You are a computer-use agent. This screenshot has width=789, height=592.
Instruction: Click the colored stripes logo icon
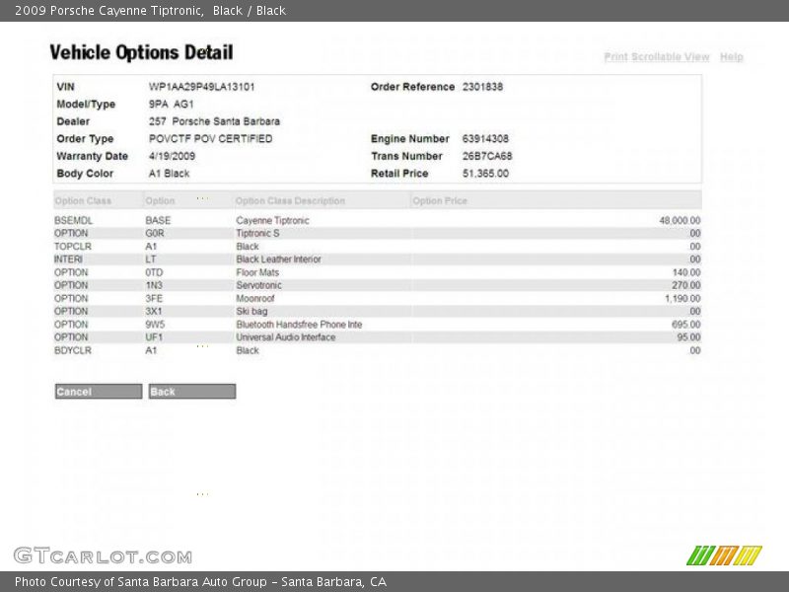(724, 555)
